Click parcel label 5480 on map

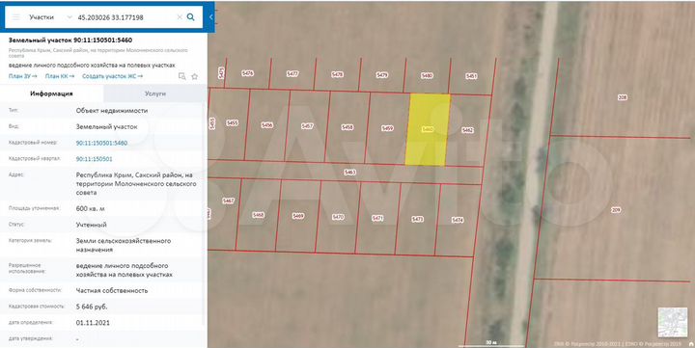[427, 76]
